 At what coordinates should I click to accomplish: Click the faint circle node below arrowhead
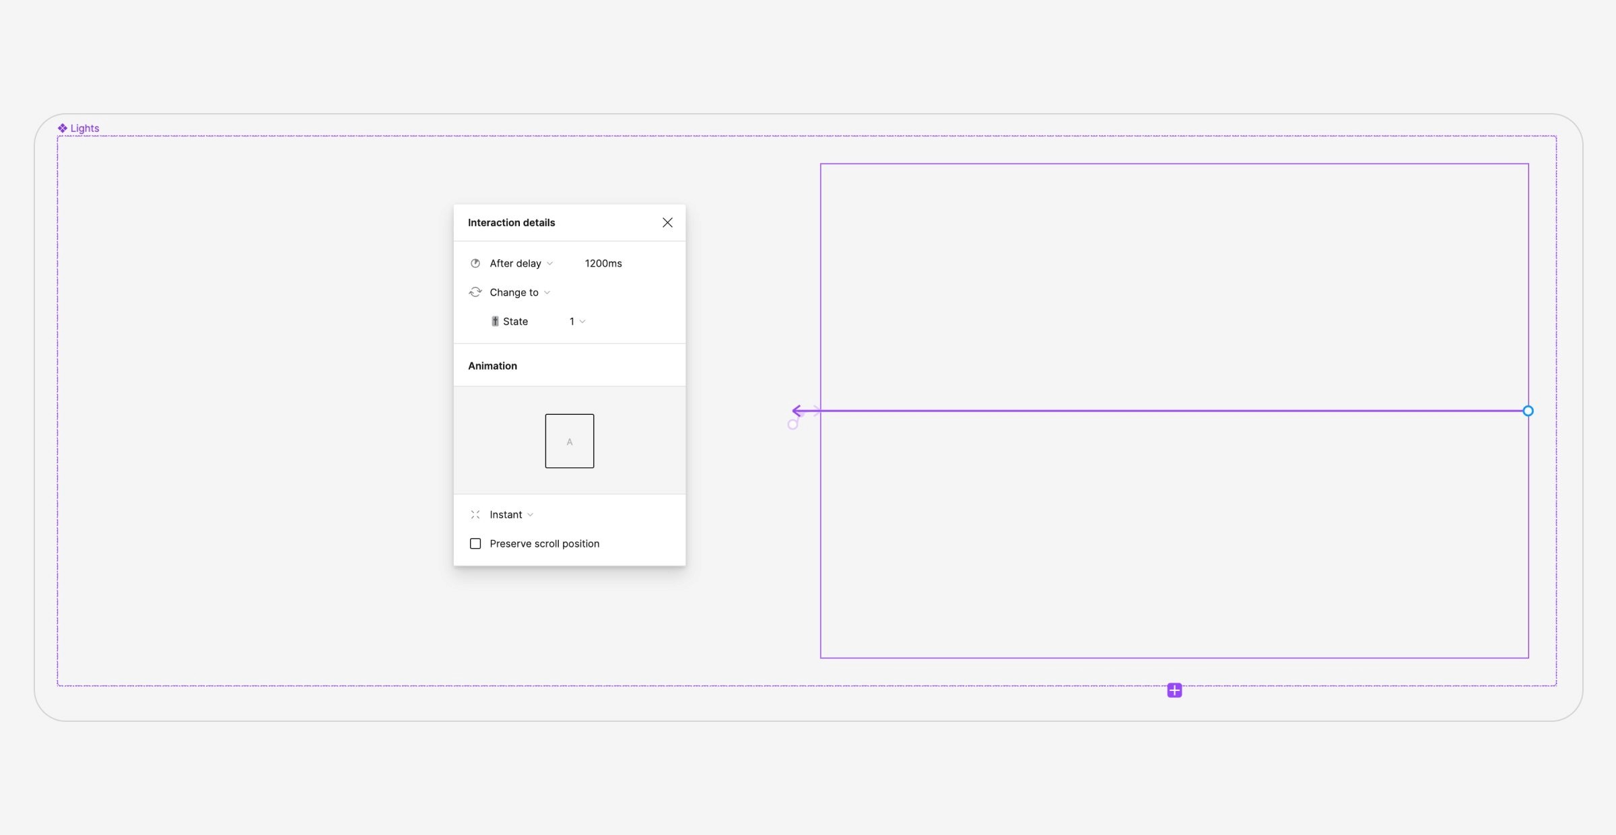pos(793,424)
